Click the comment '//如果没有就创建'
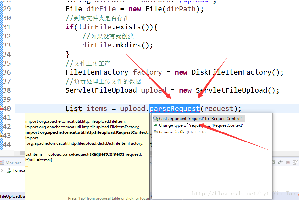This screenshot has width=299, height=200. [108, 36]
